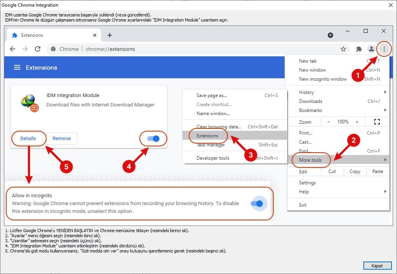The image size is (397, 274).
Task: Click the Chrome profile avatar icon
Action: coord(372,49)
